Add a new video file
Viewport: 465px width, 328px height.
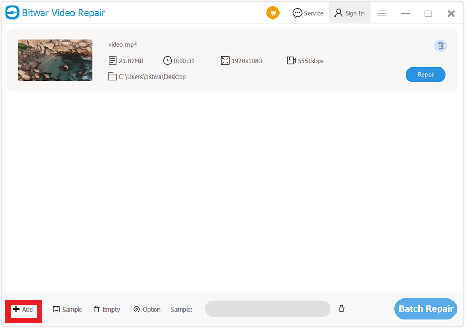point(24,310)
